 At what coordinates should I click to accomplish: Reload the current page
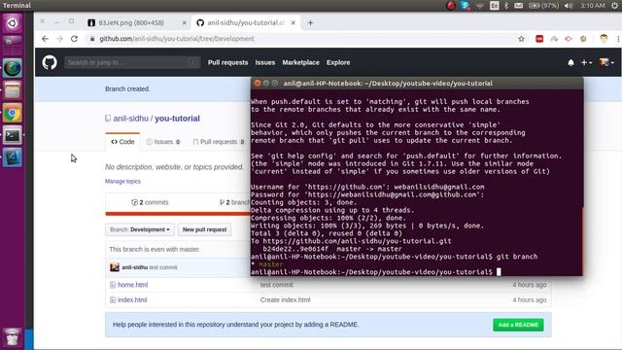pos(74,39)
